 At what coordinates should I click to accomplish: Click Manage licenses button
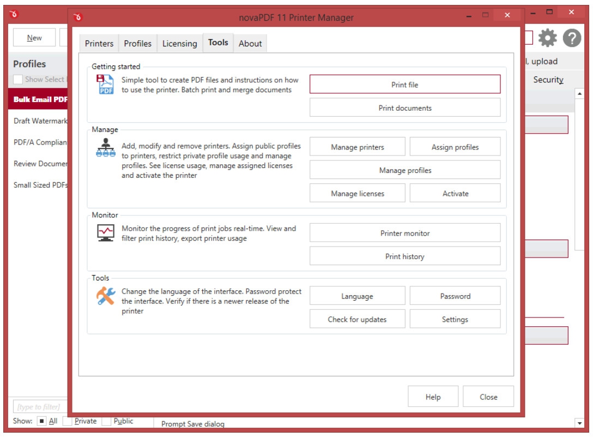click(x=358, y=194)
